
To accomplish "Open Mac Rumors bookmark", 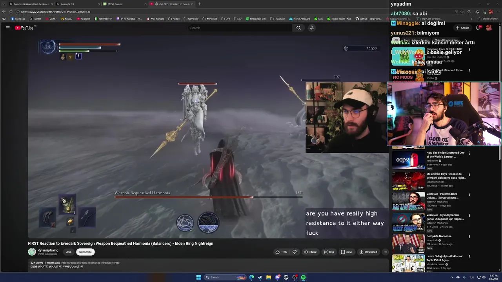I will (x=155, y=19).
